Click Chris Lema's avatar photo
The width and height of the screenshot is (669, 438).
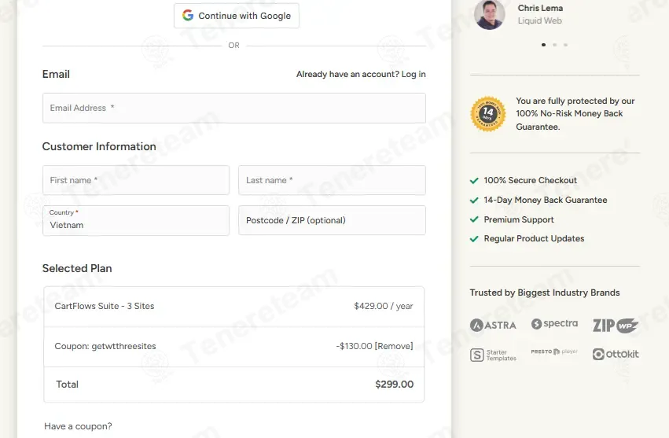490,14
